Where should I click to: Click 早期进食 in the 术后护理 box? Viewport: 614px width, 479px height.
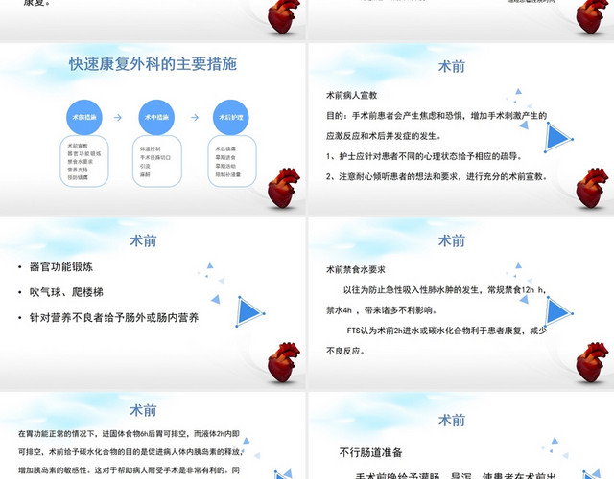click(225, 157)
